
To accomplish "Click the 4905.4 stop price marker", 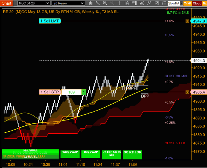I will pos(198,92).
